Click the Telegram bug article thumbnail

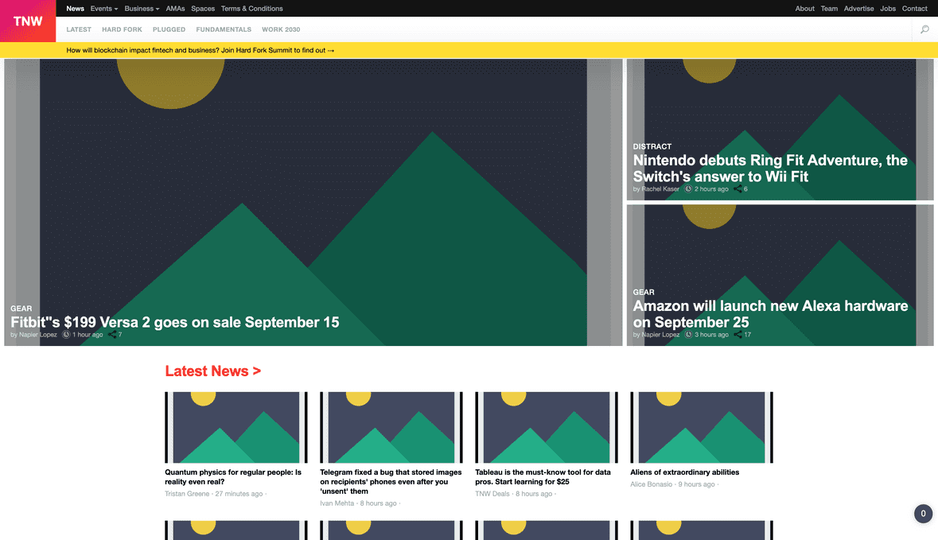[391, 427]
